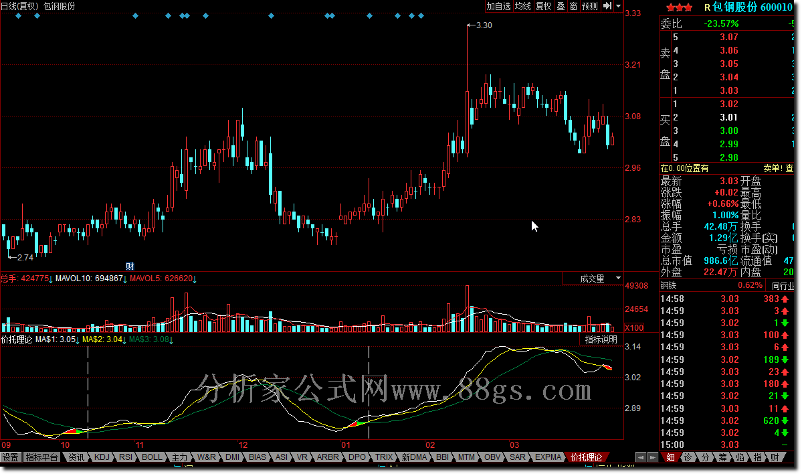The width and height of the screenshot is (802, 474).
Task: Select the ASI indicator tab
Action: [282, 457]
